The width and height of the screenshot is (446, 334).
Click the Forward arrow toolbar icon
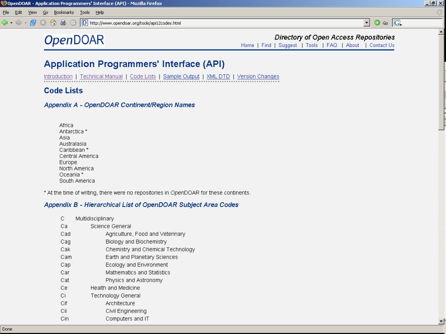(18, 23)
